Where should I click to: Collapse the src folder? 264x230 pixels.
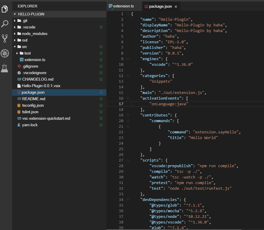[x=14, y=47]
